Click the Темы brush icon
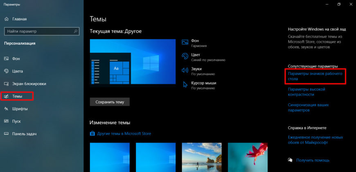The image size is (356, 172). tap(7, 96)
